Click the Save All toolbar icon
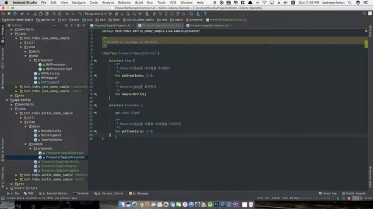This screenshot has width=373, height=209. pos(9,14)
